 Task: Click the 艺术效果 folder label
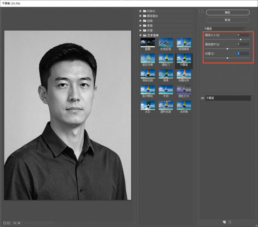click(153, 35)
